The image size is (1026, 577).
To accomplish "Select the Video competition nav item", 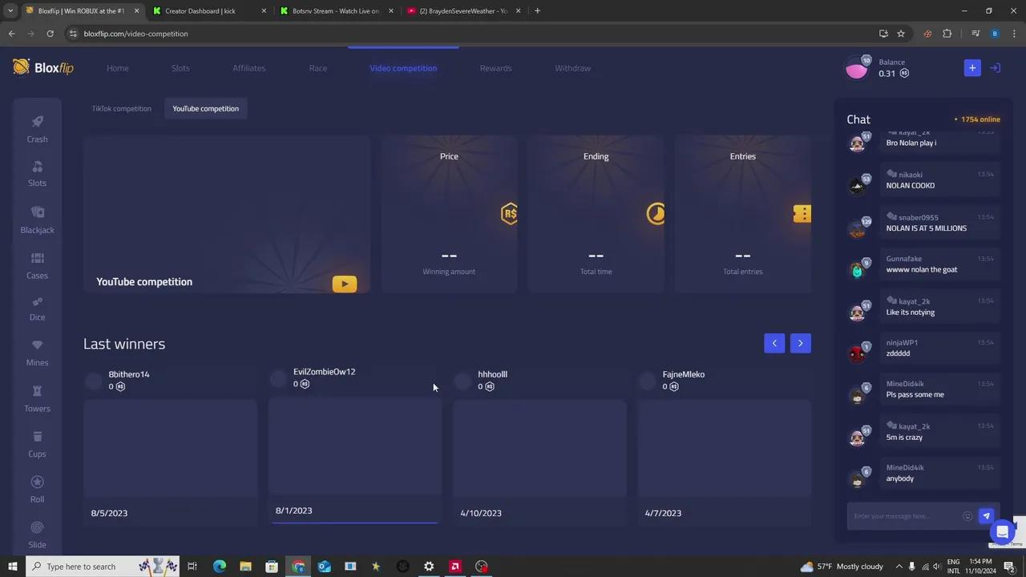I will point(403,68).
